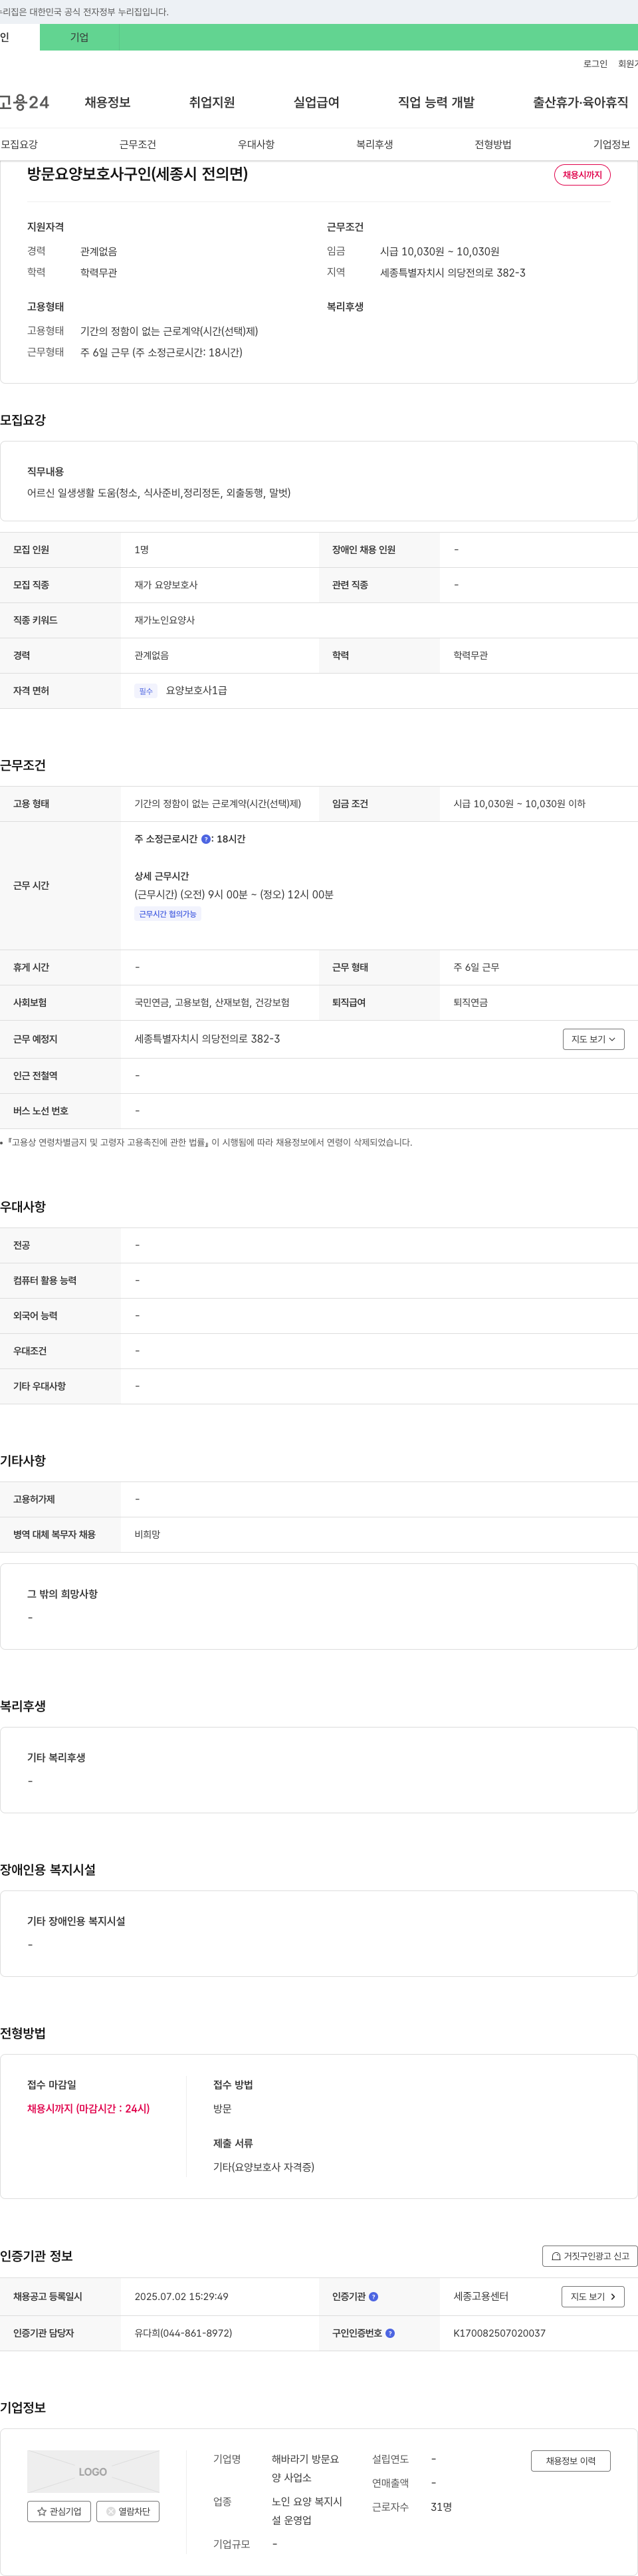The height and width of the screenshot is (2576, 638).
Task: Click the chevron in 지도 보기 dropdown
Action: click(x=612, y=1039)
